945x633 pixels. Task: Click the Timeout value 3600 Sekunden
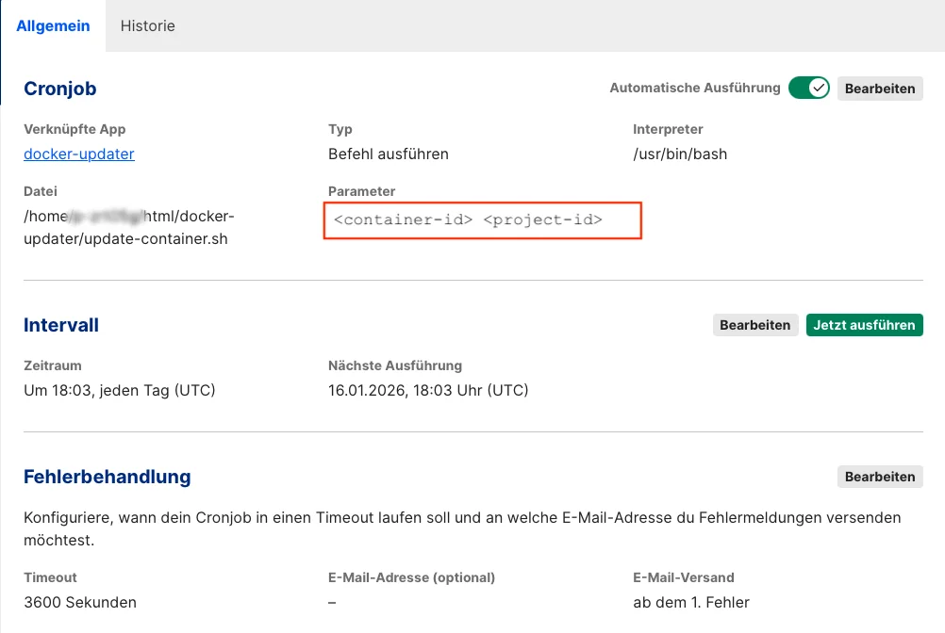tap(79, 602)
